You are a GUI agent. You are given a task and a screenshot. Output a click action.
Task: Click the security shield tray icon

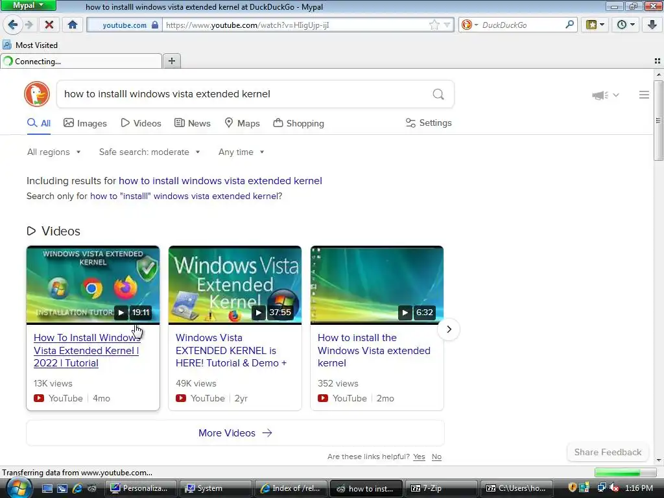click(572, 488)
